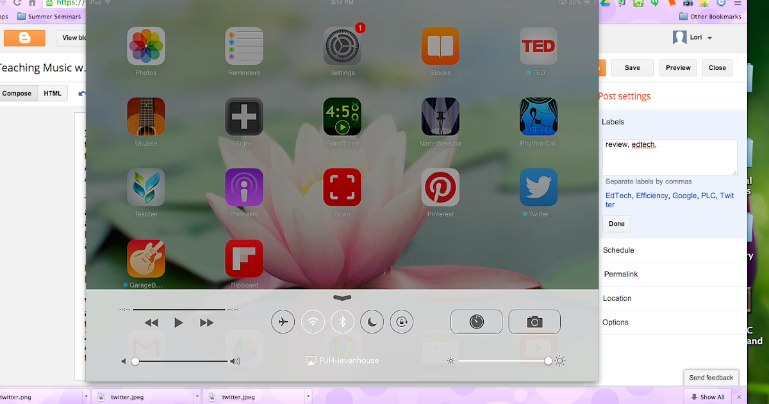The width and height of the screenshot is (769, 404).
Task: Open dropdown for first twitter.jpeg download
Action: pyautogui.click(x=197, y=397)
